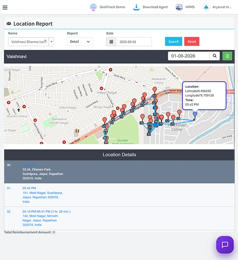Click the HRMS monitor icon
238x260 pixels.
[179, 7]
